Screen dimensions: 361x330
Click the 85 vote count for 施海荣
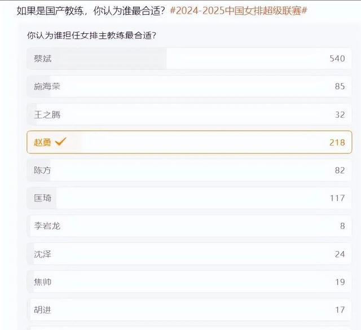tap(339, 87)
